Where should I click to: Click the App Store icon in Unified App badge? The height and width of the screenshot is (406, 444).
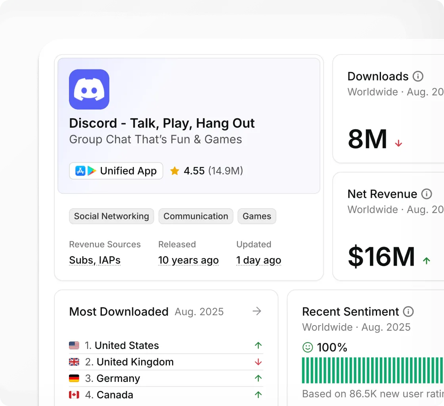coord(80,171)
